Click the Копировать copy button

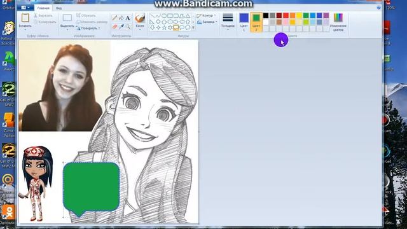[45, 22]
